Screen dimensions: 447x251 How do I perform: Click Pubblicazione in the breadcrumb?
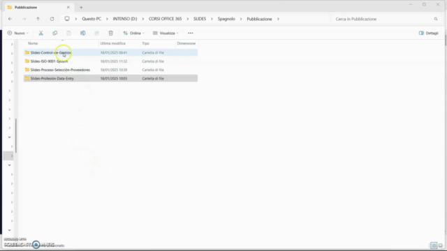[x=259, y=19]
